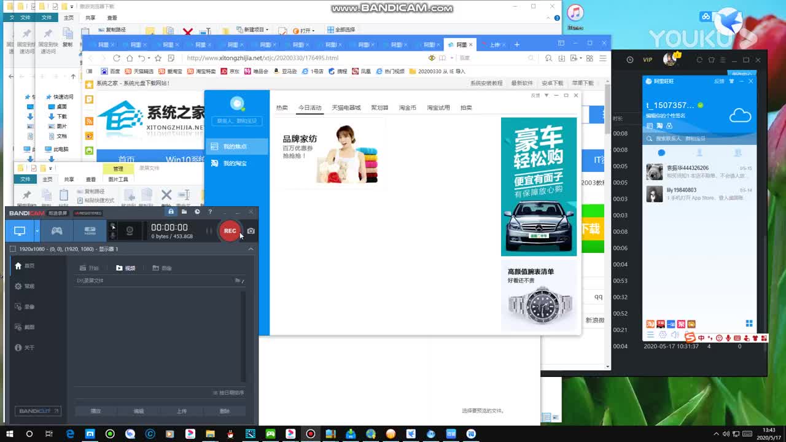Click the 删除 delete button in Bandicam

pos(225,411)
